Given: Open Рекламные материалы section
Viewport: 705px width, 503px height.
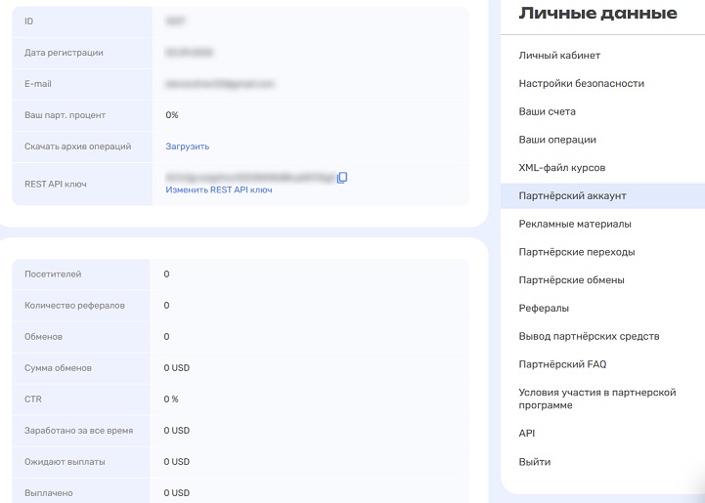Looking at the screenshot, I should 574,224.
